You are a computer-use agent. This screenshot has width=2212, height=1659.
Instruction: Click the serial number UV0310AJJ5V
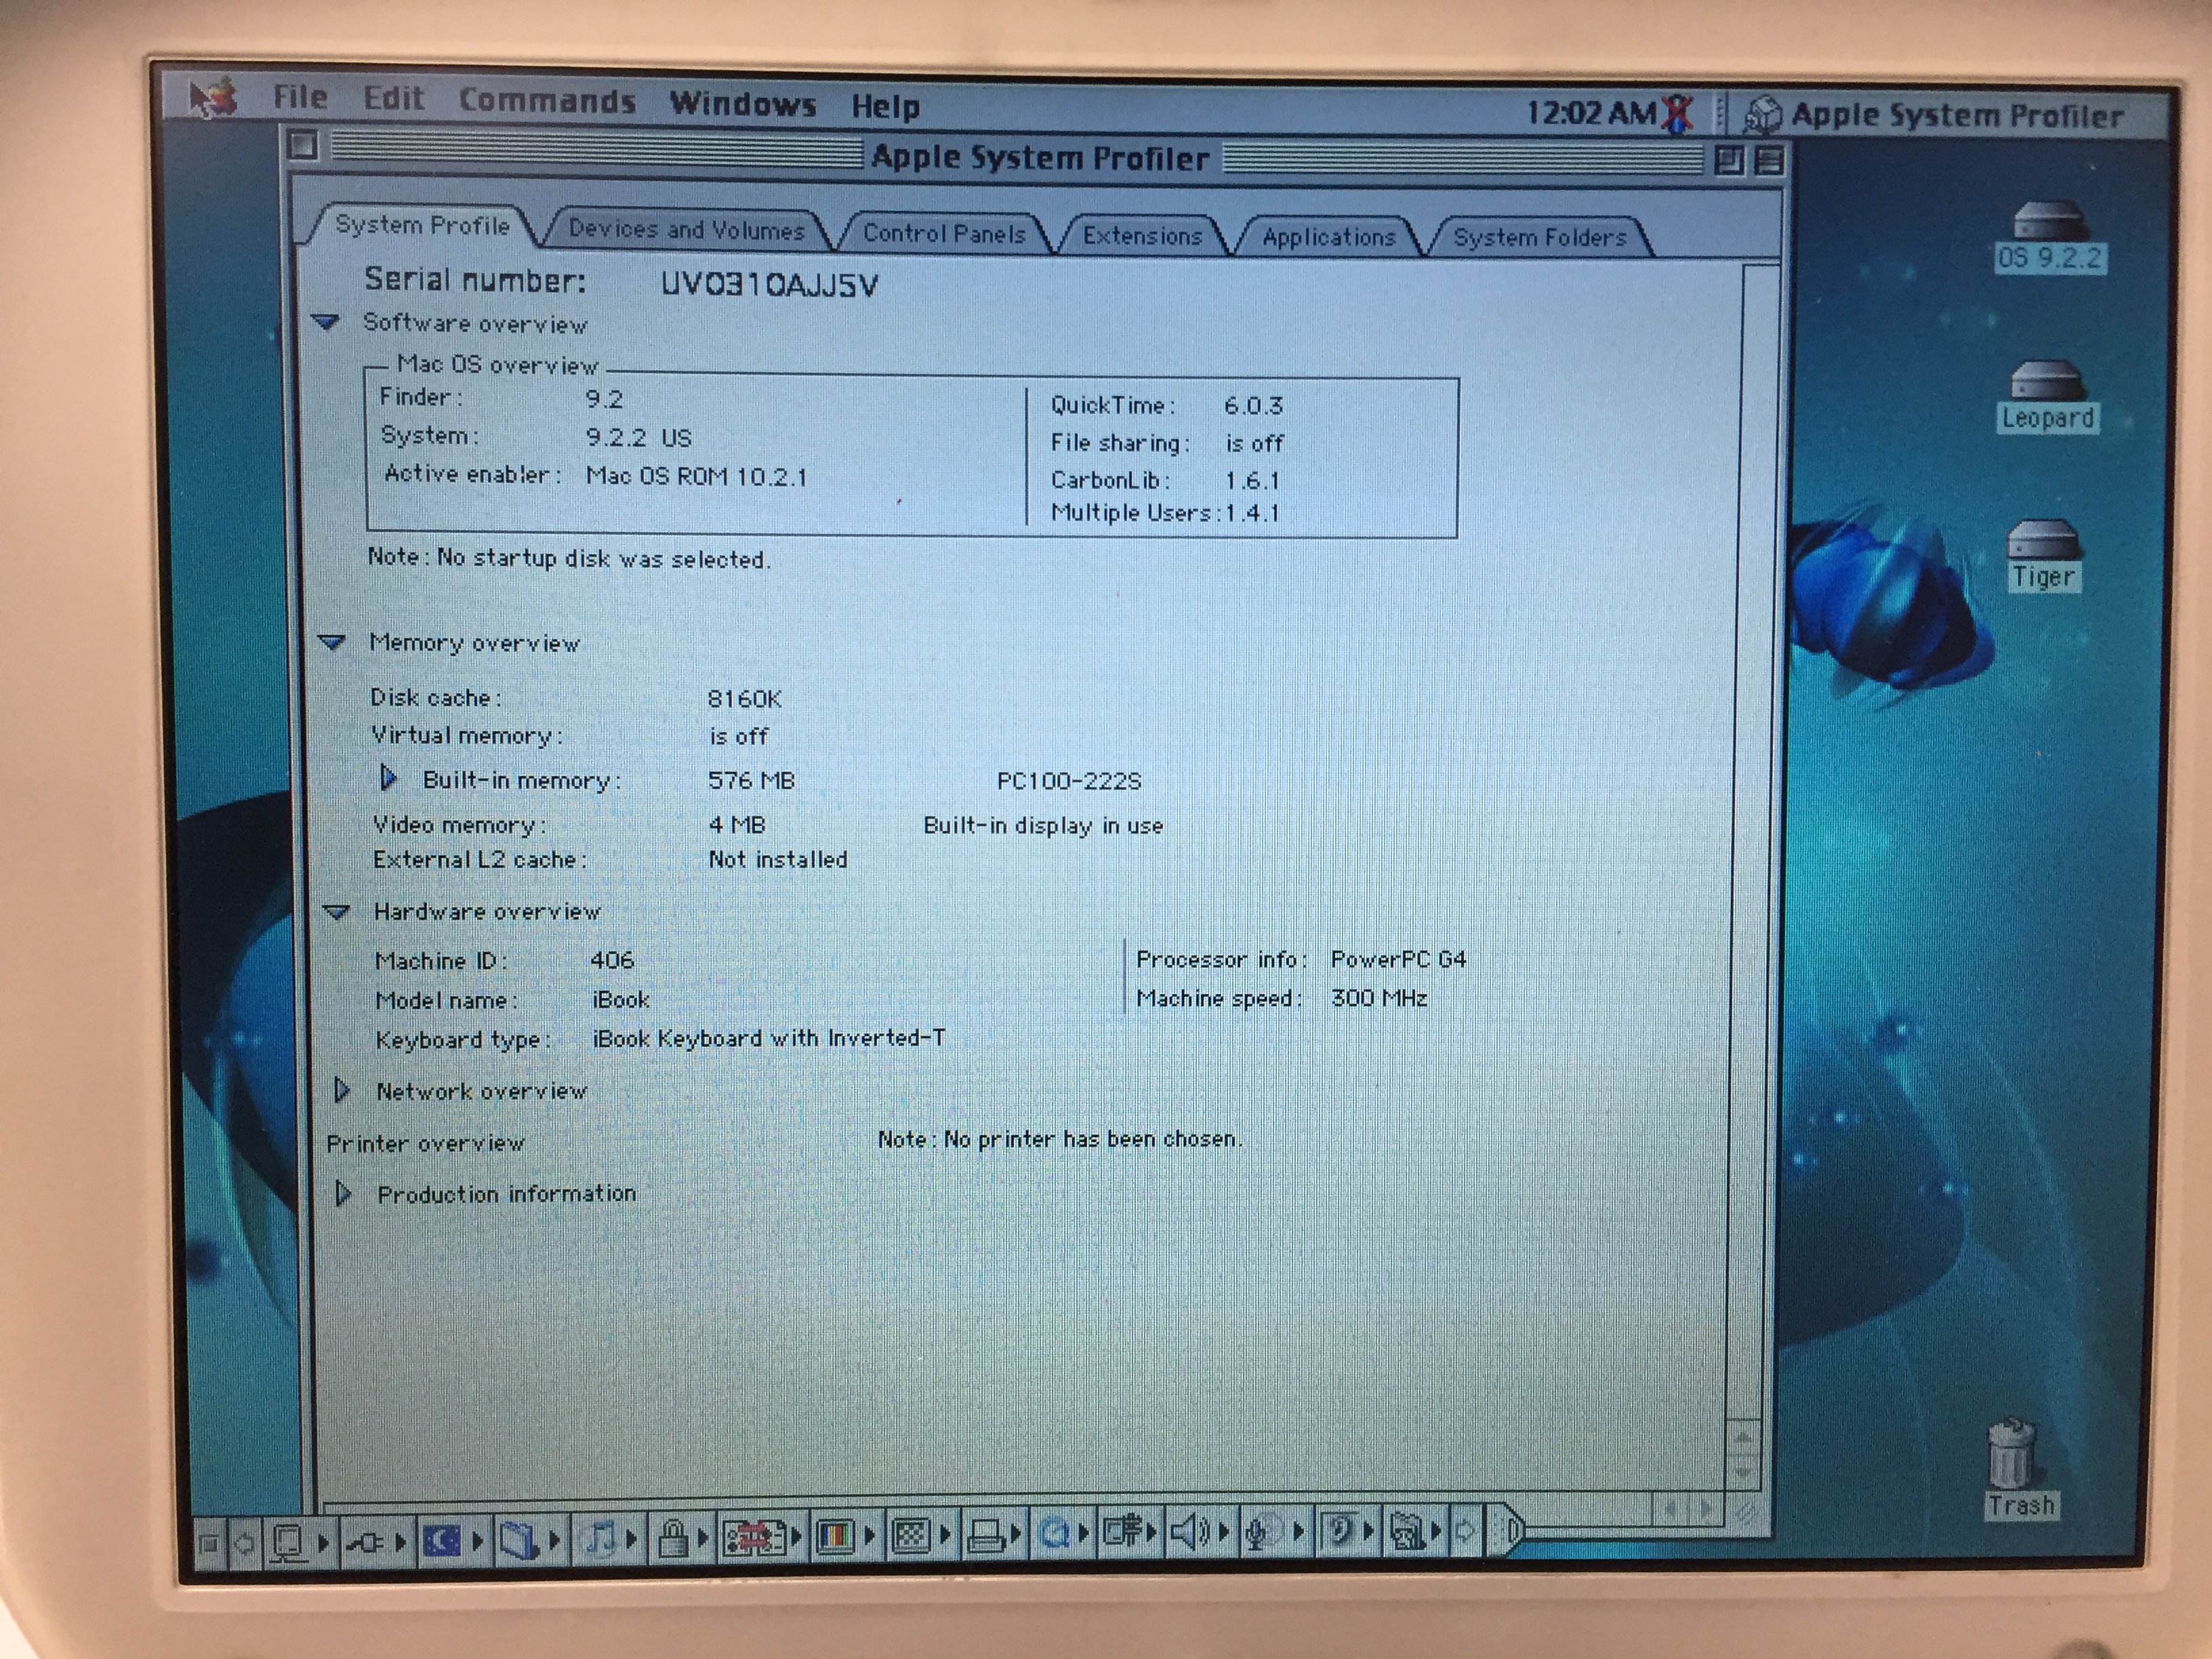[769, 285]
